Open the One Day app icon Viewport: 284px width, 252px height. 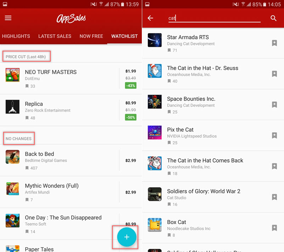click(x=12, y=220)
